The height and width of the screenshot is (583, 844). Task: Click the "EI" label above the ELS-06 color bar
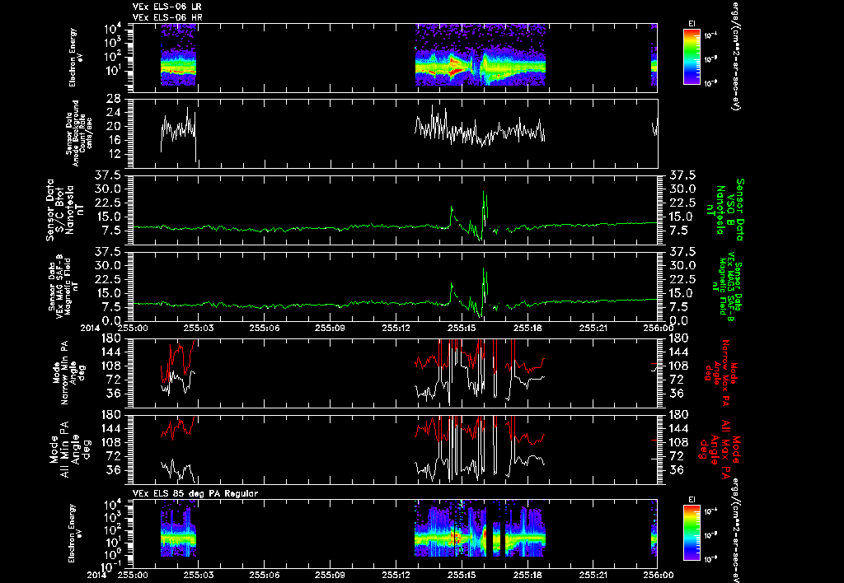(x=692, y=24)
